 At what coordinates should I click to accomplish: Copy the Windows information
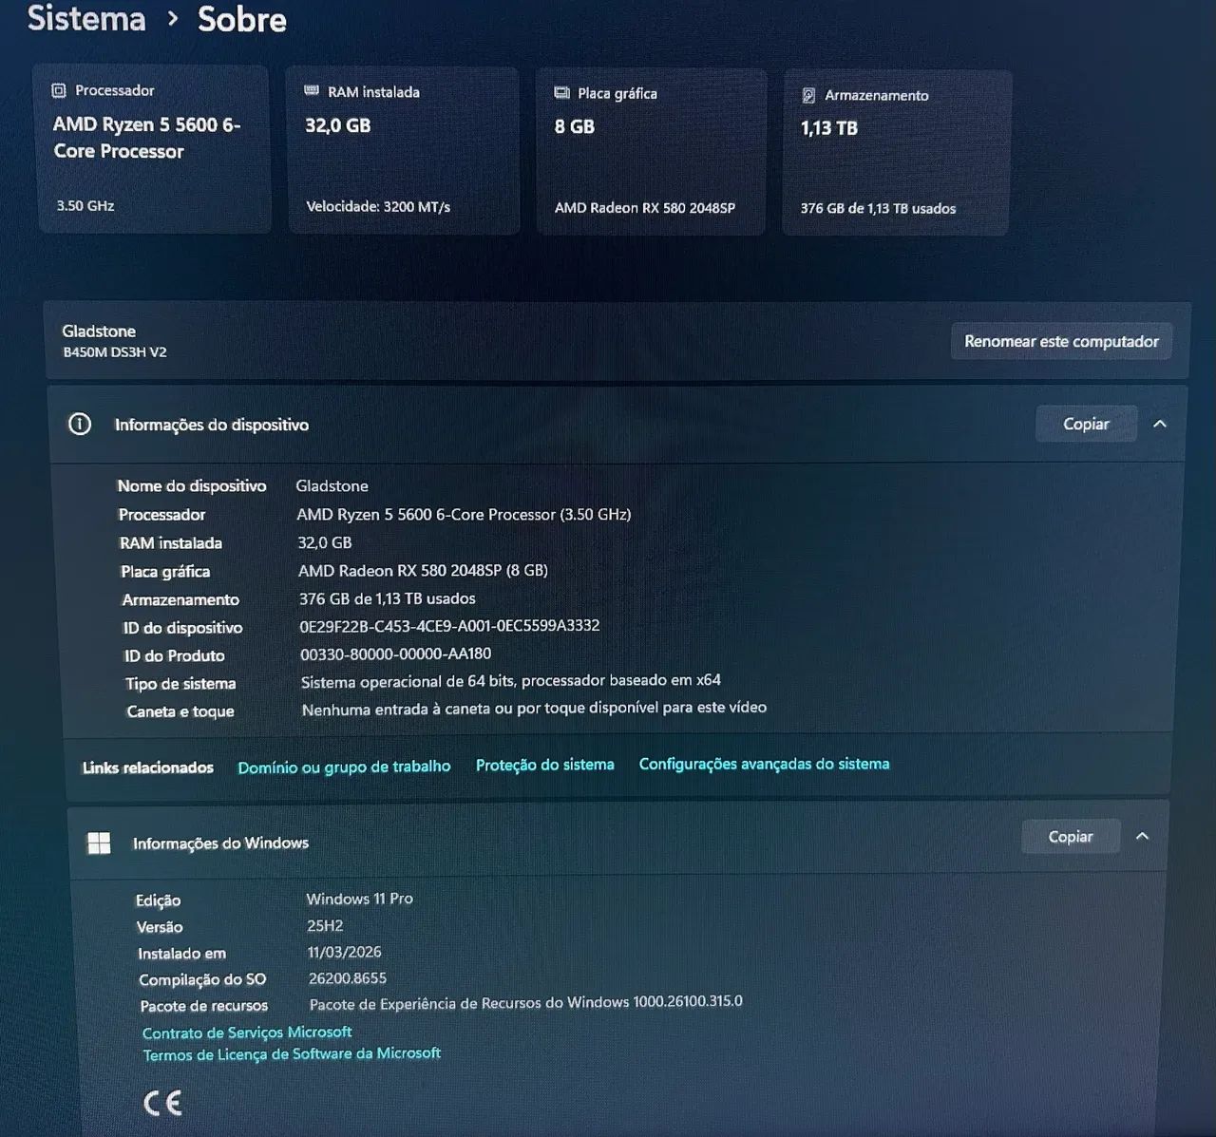[1071, 836]
